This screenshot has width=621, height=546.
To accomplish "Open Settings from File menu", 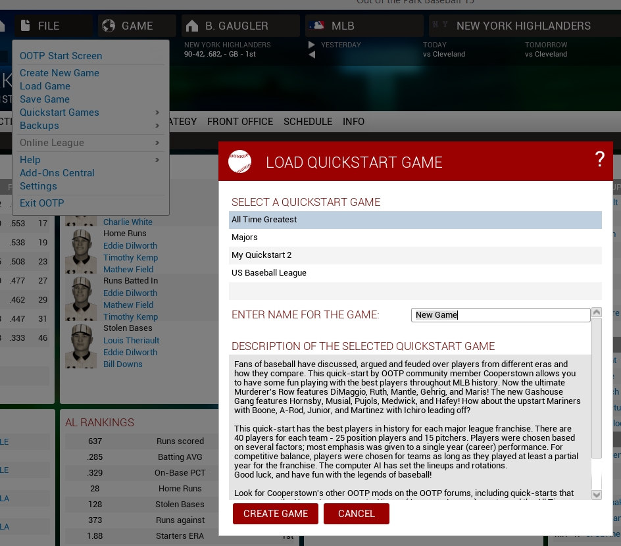I will point(38,186).
